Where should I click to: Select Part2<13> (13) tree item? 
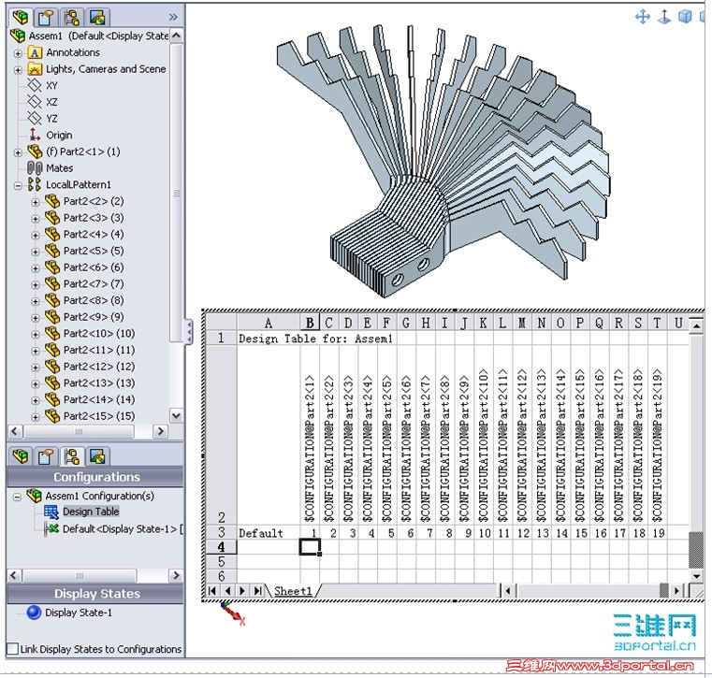coord(99,383)
